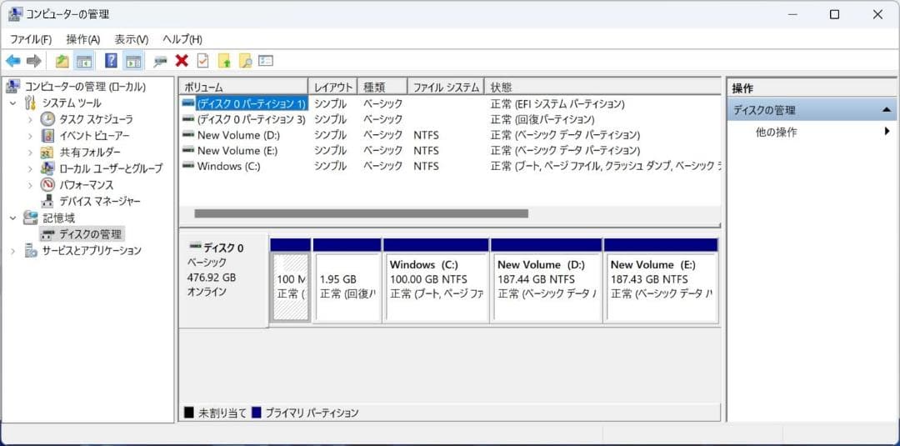Screen dimensions: 900x446
Task: Select デバイス マネージャー in the tree
Action: [x=100, y=202]
